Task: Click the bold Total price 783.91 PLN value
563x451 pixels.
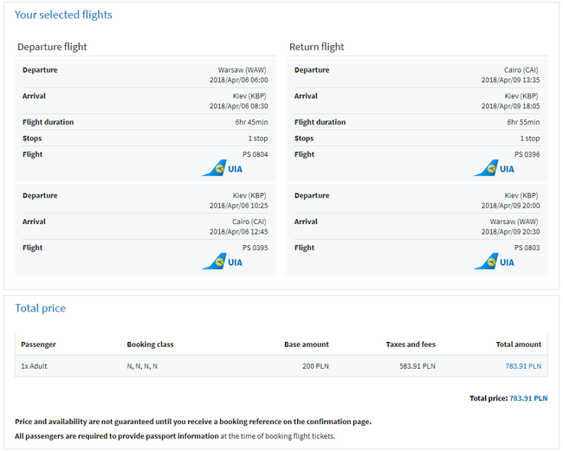Action: [528, 398]
